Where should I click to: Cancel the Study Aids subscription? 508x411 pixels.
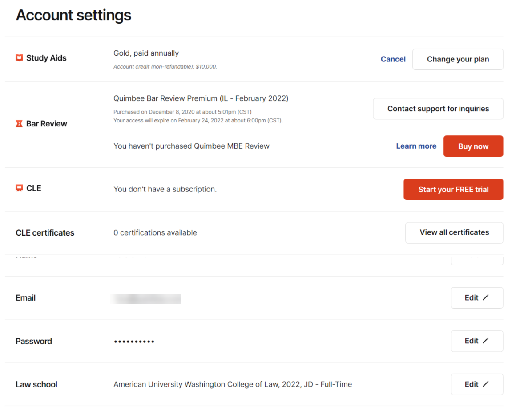click(393, 59)
